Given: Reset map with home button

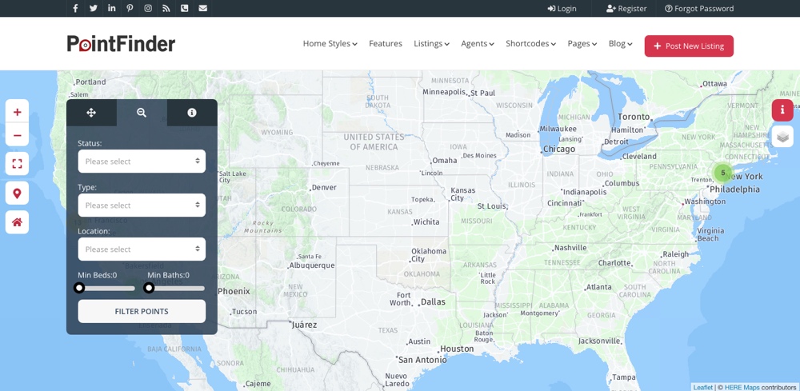Looking at the screenshot, I should pos(18,222).
